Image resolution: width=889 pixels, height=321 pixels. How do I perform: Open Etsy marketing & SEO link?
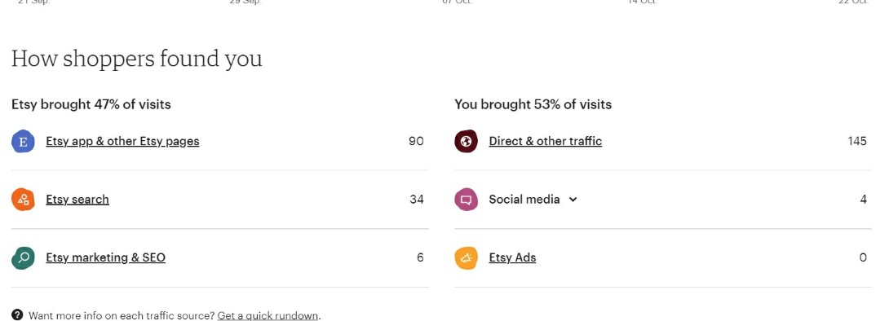[x=105, y=257]
